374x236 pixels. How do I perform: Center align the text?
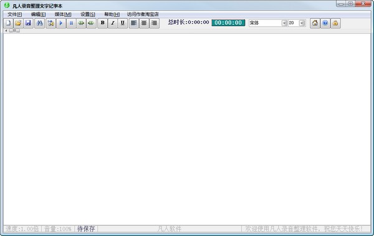(x=144, y=23)
